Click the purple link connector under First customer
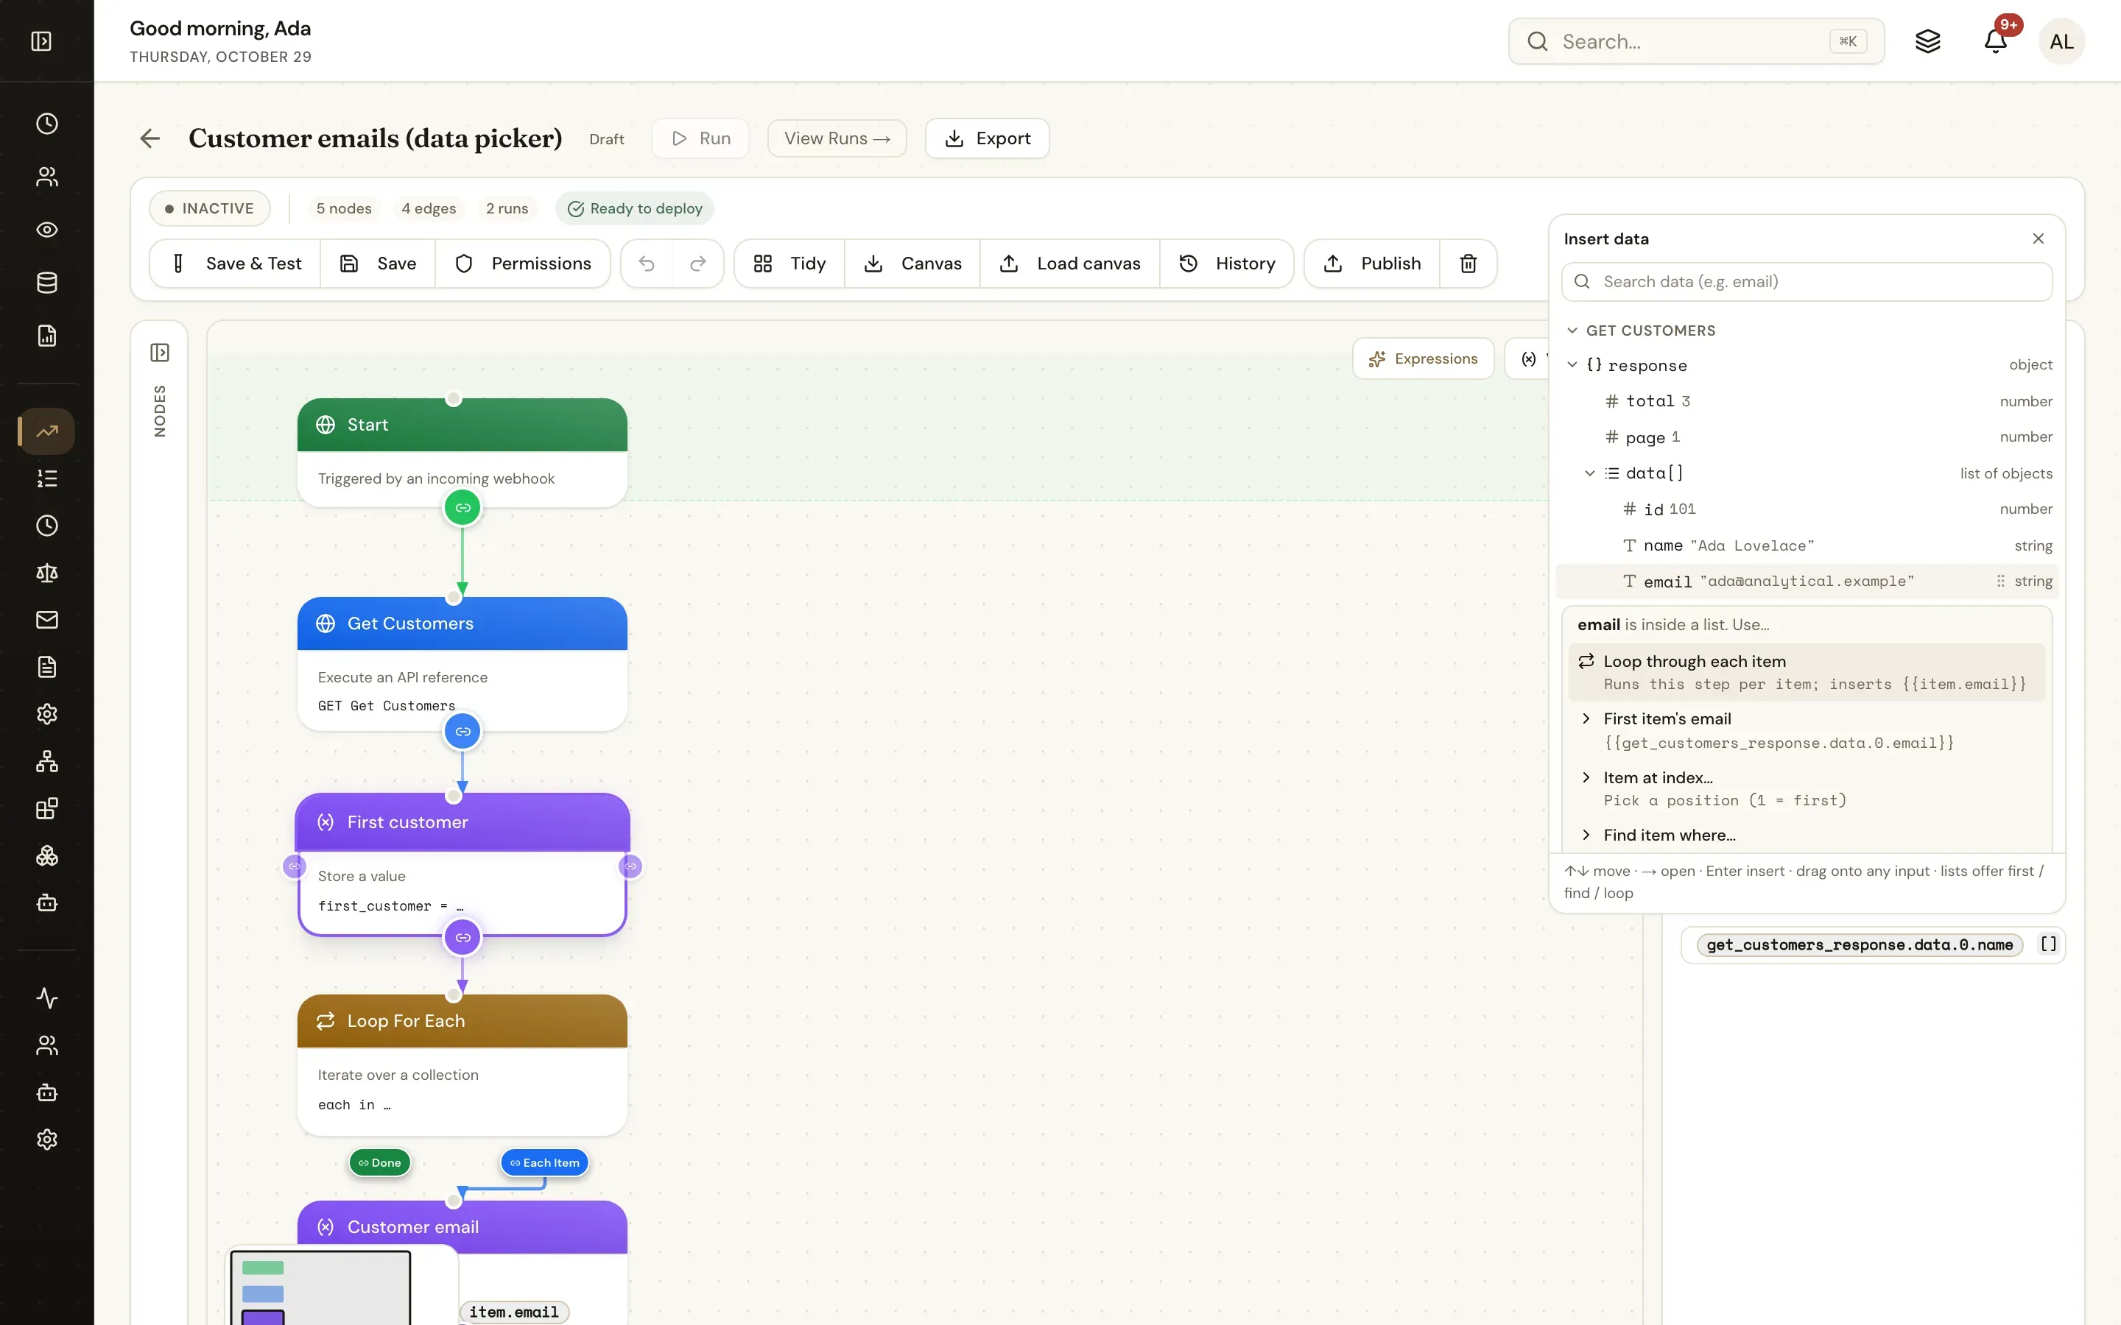The image size is (2121, 1325). 462,938
